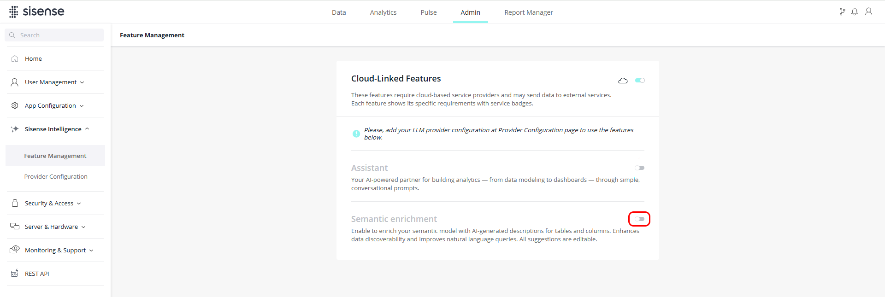Click the git branch icon in header
The width and height of the screenshot is (885, 297).
coord(842,12)
